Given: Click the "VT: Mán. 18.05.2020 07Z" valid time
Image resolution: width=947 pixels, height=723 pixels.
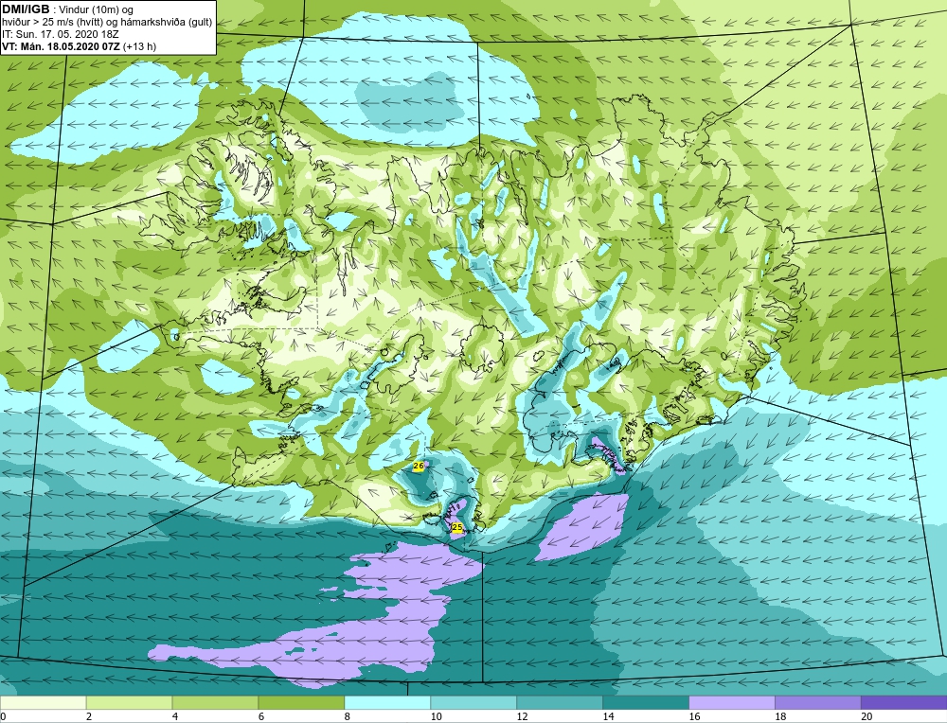Looking at the screenshot, I should point(61,46).
